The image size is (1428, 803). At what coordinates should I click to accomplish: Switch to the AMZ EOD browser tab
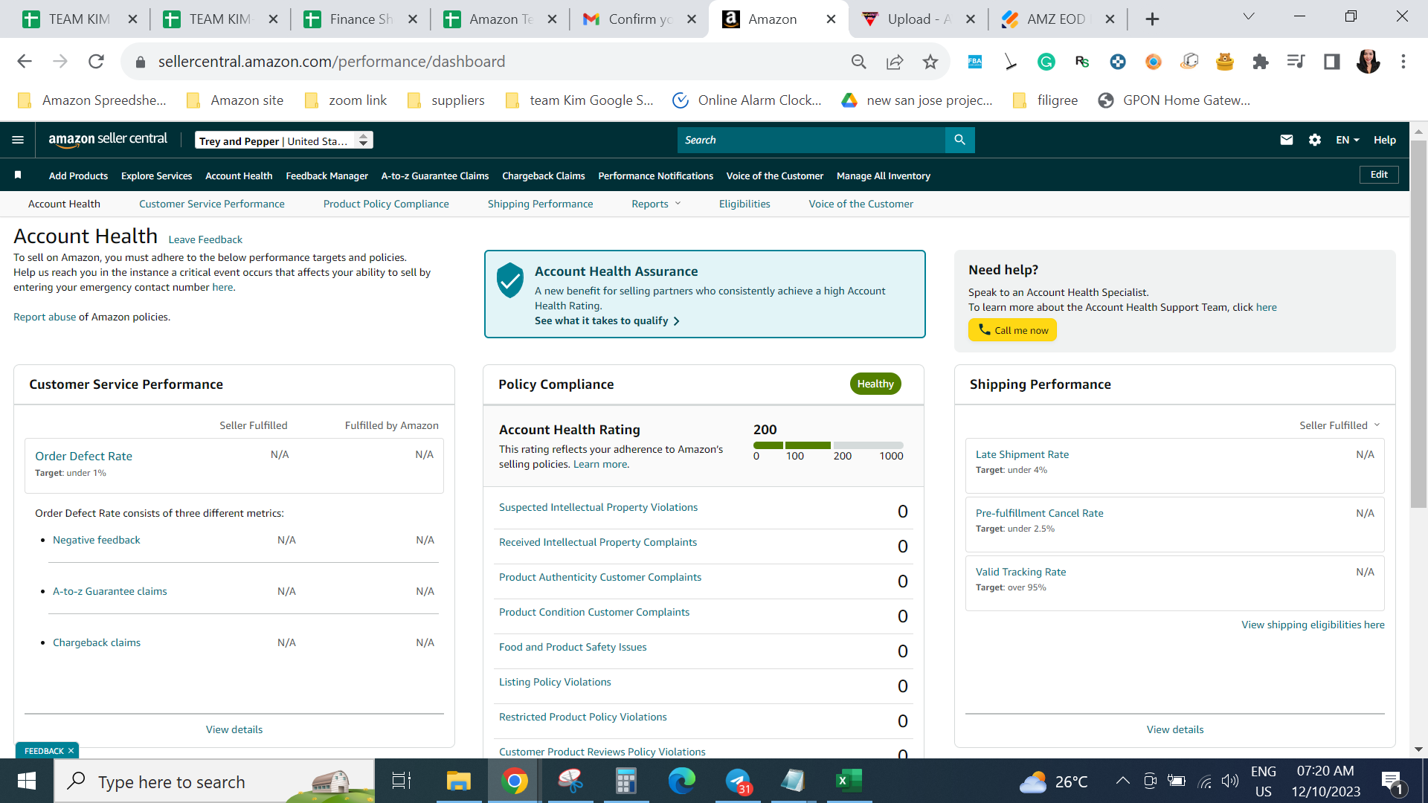(1057, 19)
